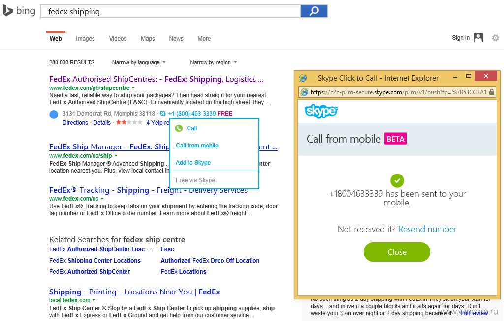Switch to the Videos tab
This screenshot has height=321, width=504.
(x=118, y=39)
